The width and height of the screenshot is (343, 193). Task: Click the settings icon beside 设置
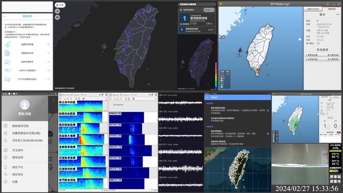pyautogui.click(x=6, y=182)
